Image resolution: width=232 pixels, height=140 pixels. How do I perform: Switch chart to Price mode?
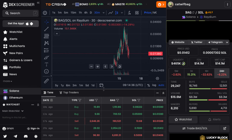[x=147, y=13]
